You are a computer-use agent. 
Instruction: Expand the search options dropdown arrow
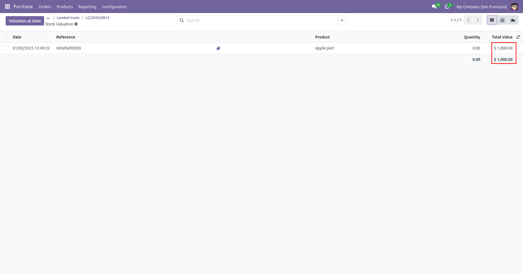[x=342, y=20]
